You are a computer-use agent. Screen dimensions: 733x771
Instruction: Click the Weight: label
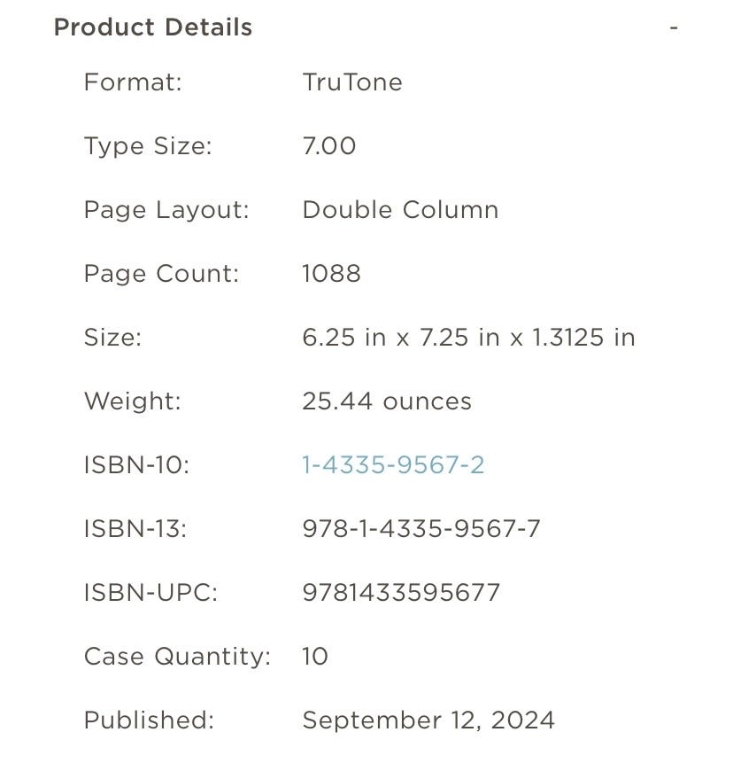(132, 401)
